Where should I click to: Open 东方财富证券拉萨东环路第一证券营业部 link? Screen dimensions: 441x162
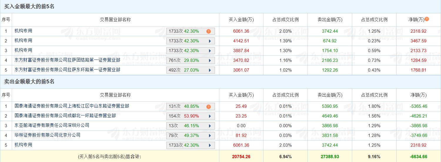pyautogui.click(x=67, y=70)
